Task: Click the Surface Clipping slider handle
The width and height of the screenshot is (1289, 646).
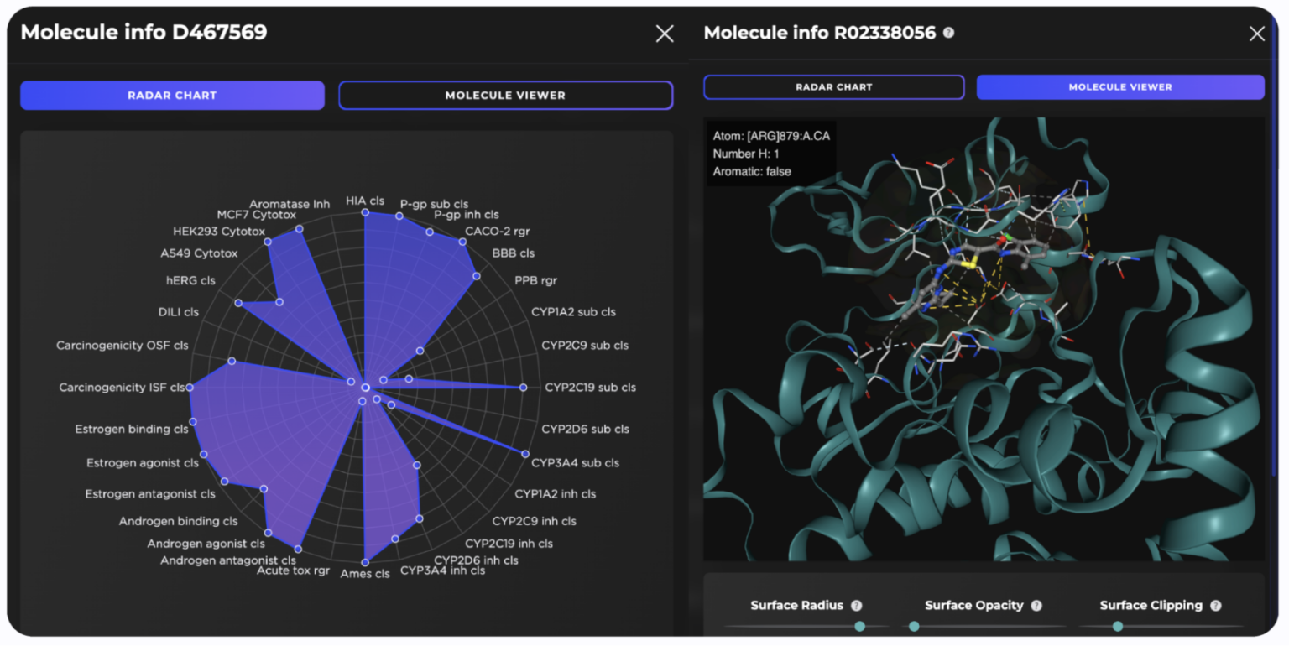Action: [1117, 626]
